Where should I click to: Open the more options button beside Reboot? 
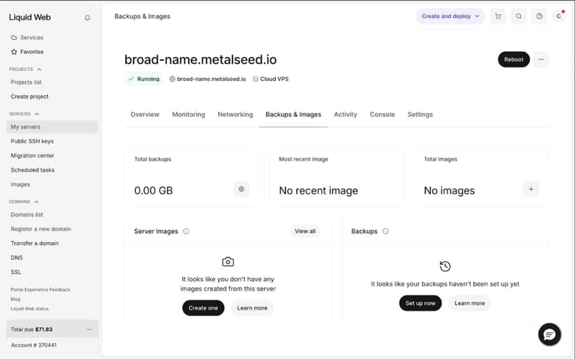tap(541, 59)
